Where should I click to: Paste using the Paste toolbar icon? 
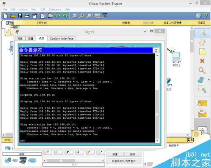pyautogui.click(x=51, y=16)
